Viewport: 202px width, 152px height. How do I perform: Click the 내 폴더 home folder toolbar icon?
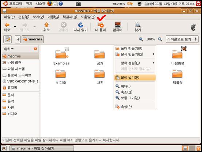pyautogui.click(x=101, y=24)
